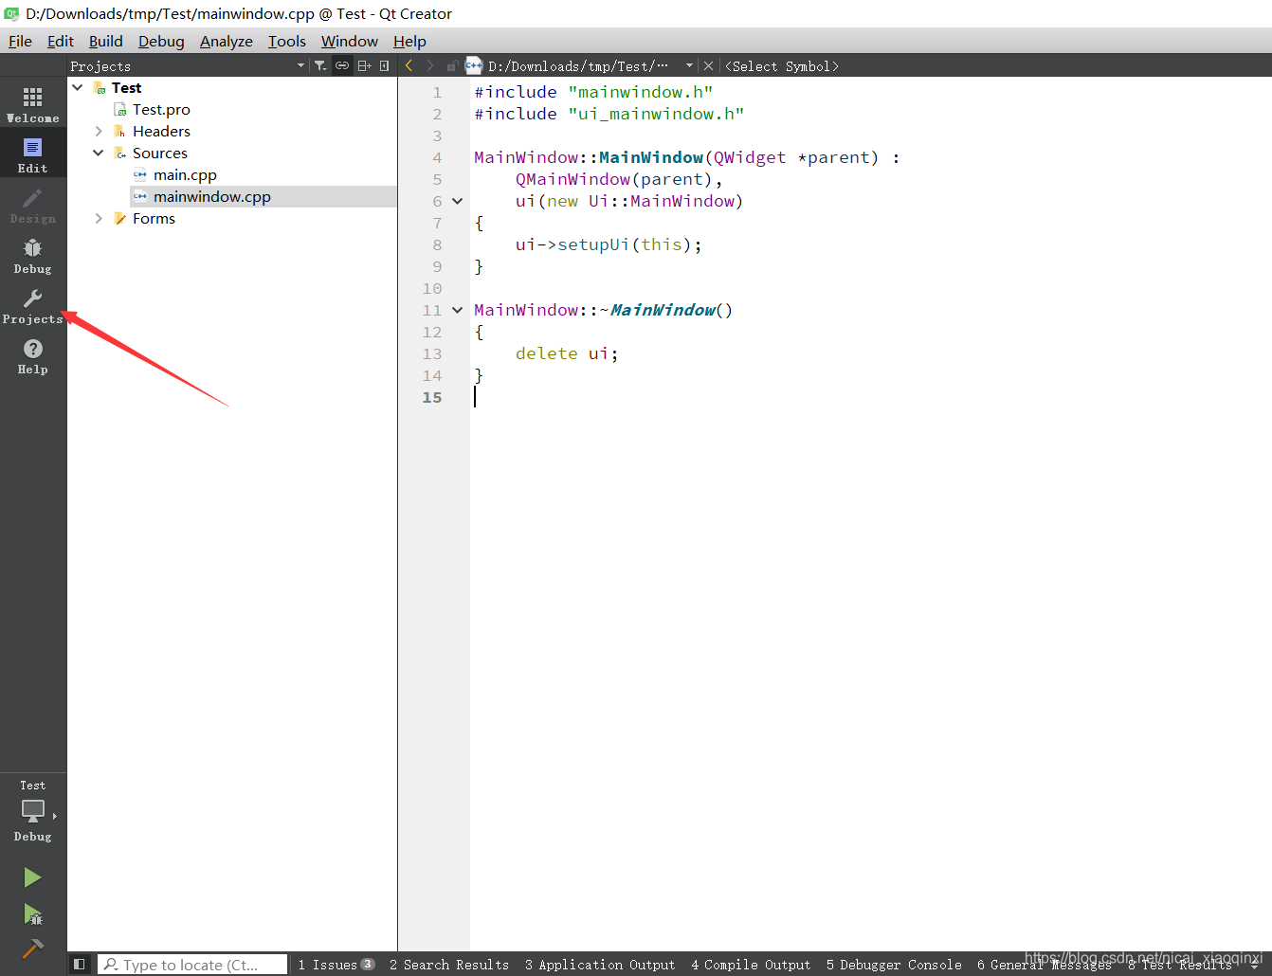The height and width of the screenshot is (976, 1272).
Task: Open the Select Symbol combo box
Action: [x=782, y=65]
